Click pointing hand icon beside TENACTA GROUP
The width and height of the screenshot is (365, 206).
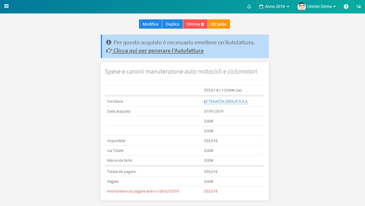206,102
